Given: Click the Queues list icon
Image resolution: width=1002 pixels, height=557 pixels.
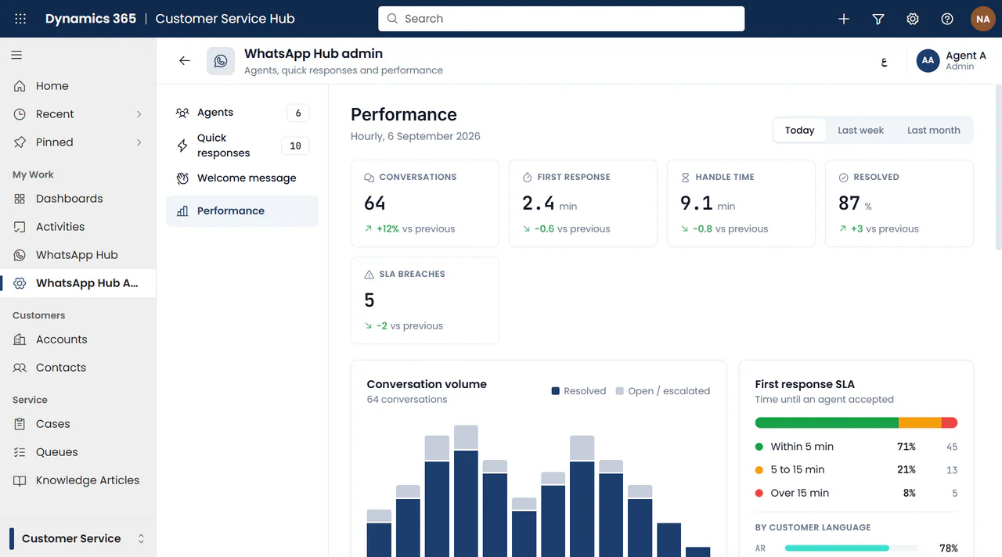Looking at the screenshot, I should [20, 452].
